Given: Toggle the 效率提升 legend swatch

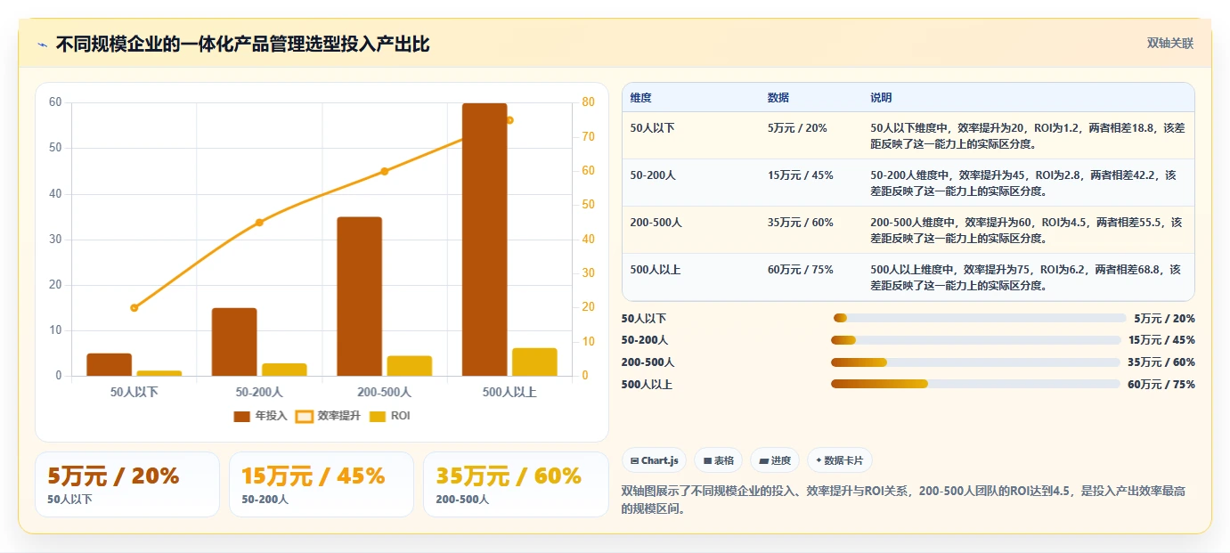Looking at the screenshot, I should [305, 416].
